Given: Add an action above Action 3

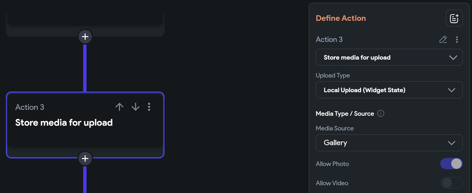Looking at the screenshot, I should tap(85, 37).
